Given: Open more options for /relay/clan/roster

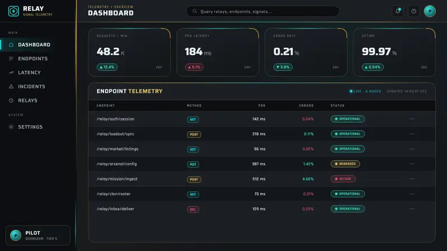Looking at the screenshot, I should click(412, 194).
